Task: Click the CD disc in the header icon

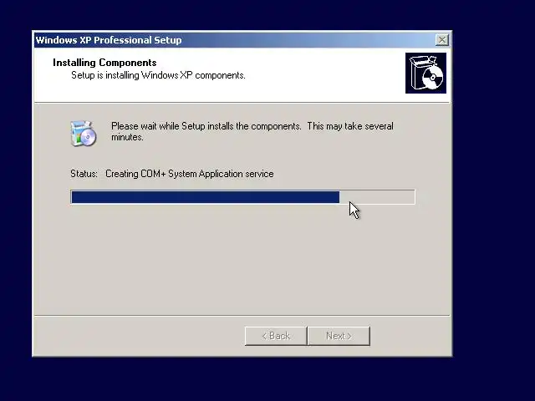Action: (x=433, y=78)
